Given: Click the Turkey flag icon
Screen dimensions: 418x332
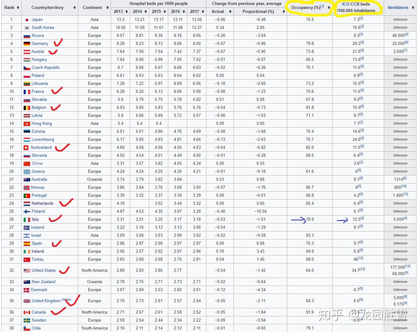Looking at the screenshot, I should pyautogui.click(x=27, y=259).
